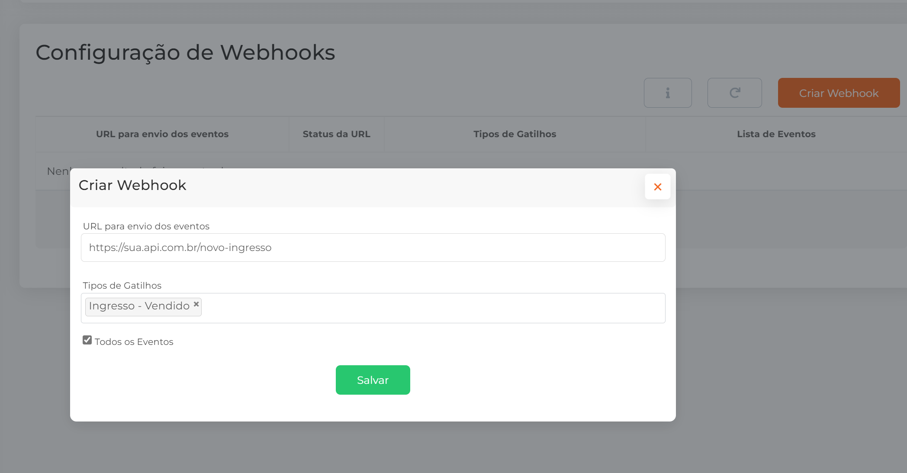This screenshot has width=907, height=473.
Task: Close the Criar Webhook modal with X
Action: coord(657,187)
